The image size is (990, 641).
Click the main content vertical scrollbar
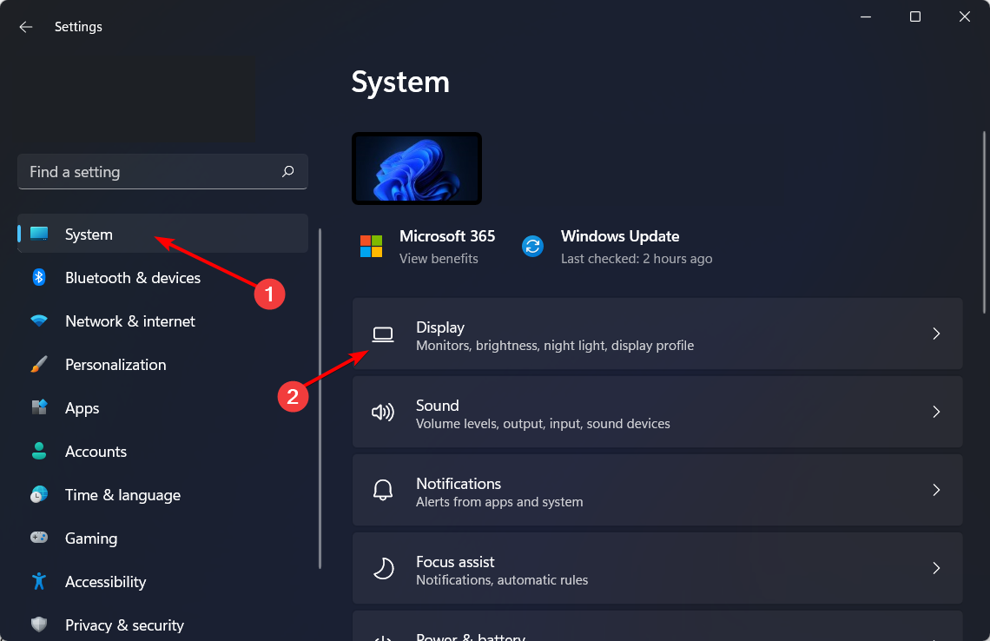[984, 222]
